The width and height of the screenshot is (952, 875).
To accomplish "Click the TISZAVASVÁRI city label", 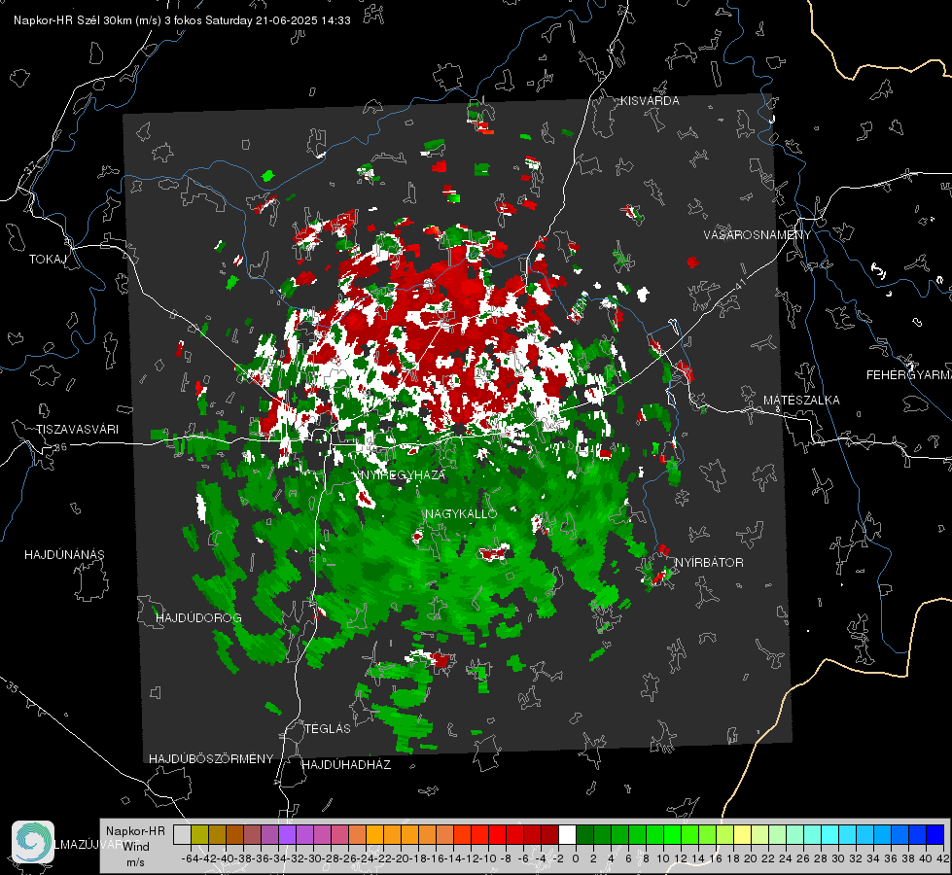I will pos(78,430).
